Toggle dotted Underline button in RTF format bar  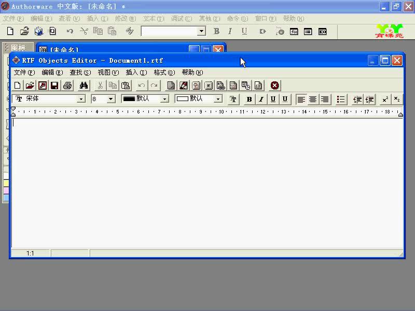pos(285,100)
